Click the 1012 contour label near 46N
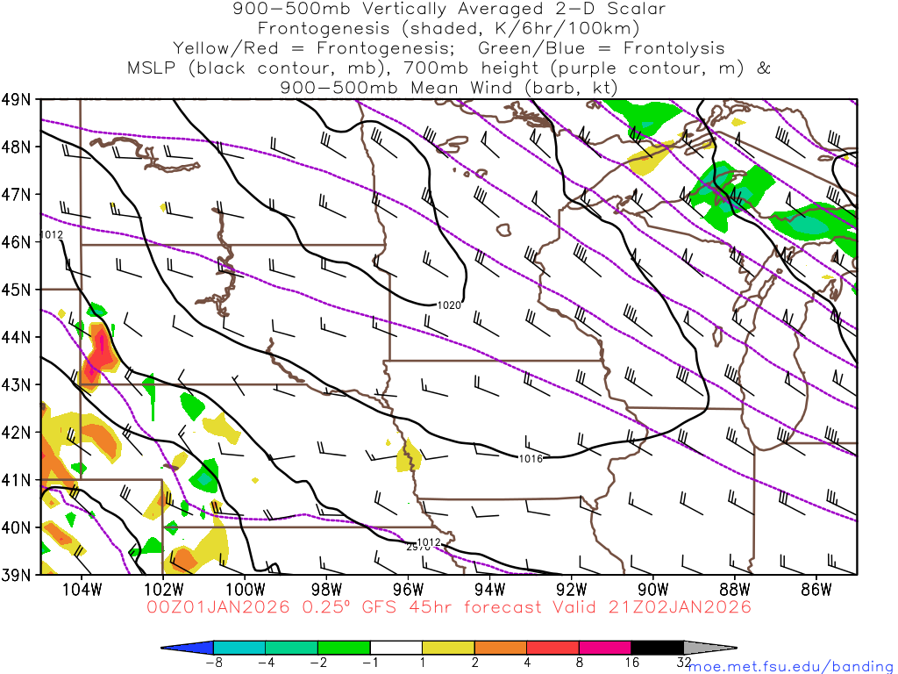Viewport: 898px width, 674px height. click(51, 235)
